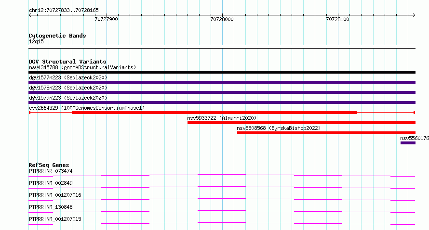Click the 70728000 ruler position label
This screenshot has height=230, width=429.
click(x=222, y=19)
